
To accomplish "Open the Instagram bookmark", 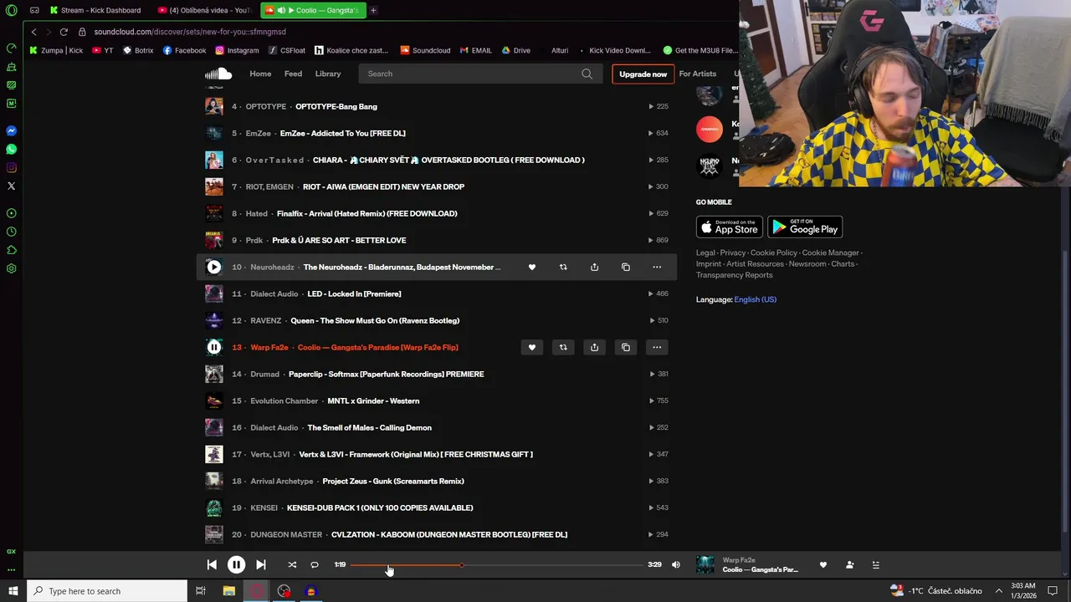I will click(x=237, y=50).
